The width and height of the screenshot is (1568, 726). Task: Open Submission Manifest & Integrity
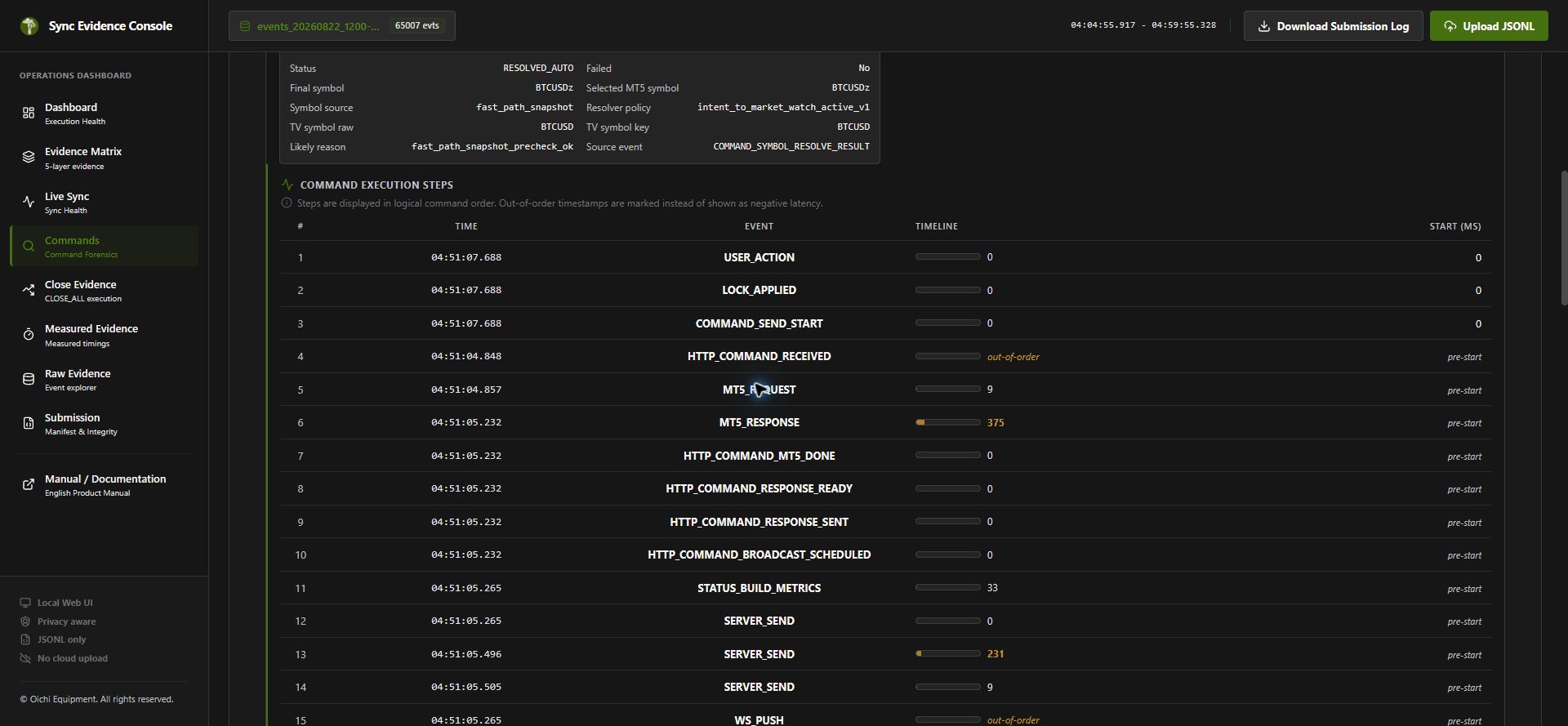point(105,423)
